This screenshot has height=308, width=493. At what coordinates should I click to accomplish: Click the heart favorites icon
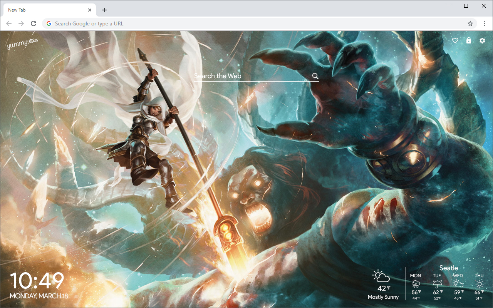tap(455, 40)
